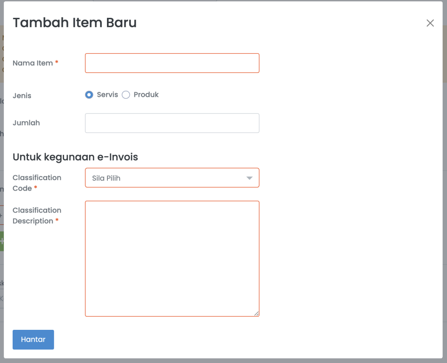
Task: Choose the Produk radio button circle
Action: [126, 95]
